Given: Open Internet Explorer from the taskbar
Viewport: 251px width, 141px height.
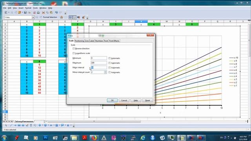Looking at the screenshot, I should [x=143, y=137].
